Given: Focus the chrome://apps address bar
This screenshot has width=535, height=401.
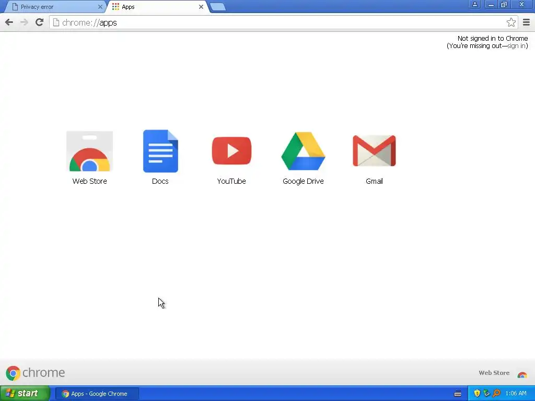Looking at the screenshot, I should [x=283, y=22].
